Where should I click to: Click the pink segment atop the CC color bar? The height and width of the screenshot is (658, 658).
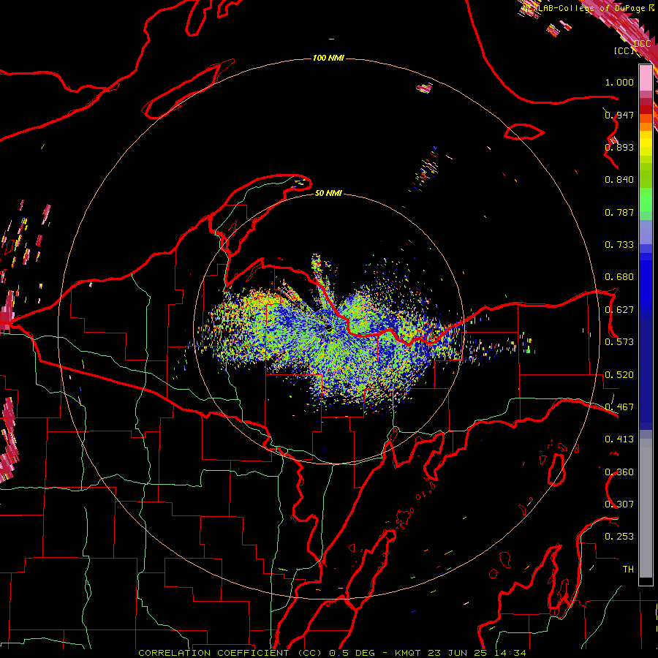[646, 78]
